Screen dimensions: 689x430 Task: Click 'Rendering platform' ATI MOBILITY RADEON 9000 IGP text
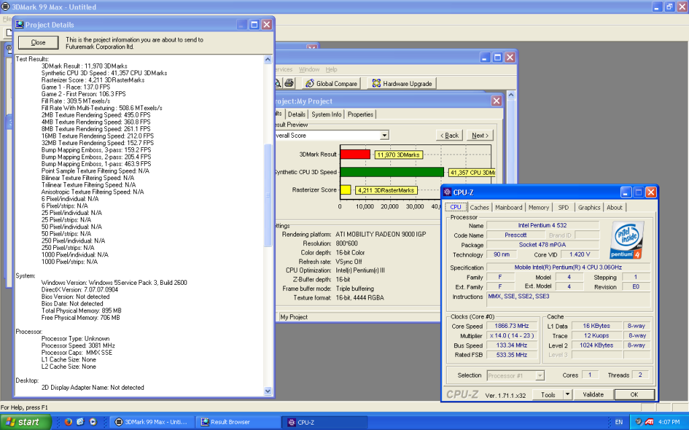click(x=381, y=234)
